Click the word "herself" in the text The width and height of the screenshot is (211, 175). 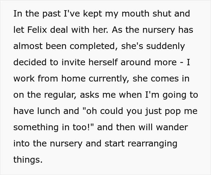[x=103, y=62]
